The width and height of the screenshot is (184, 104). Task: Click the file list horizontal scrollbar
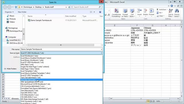coord(61,45)
